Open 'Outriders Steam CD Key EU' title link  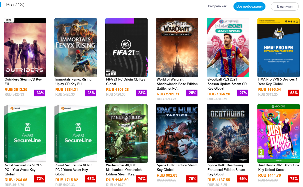click(23, 82)
